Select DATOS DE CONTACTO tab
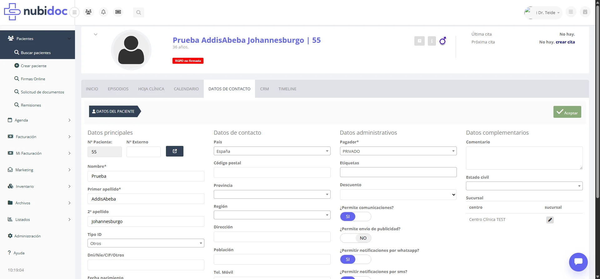Viewport: 600px width, 279px height. (229, 89)
